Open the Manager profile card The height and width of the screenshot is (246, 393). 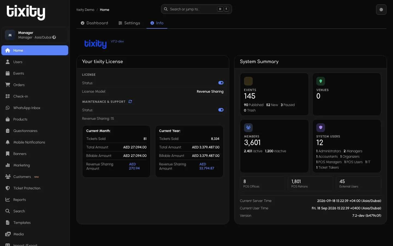tap(35, 35)
